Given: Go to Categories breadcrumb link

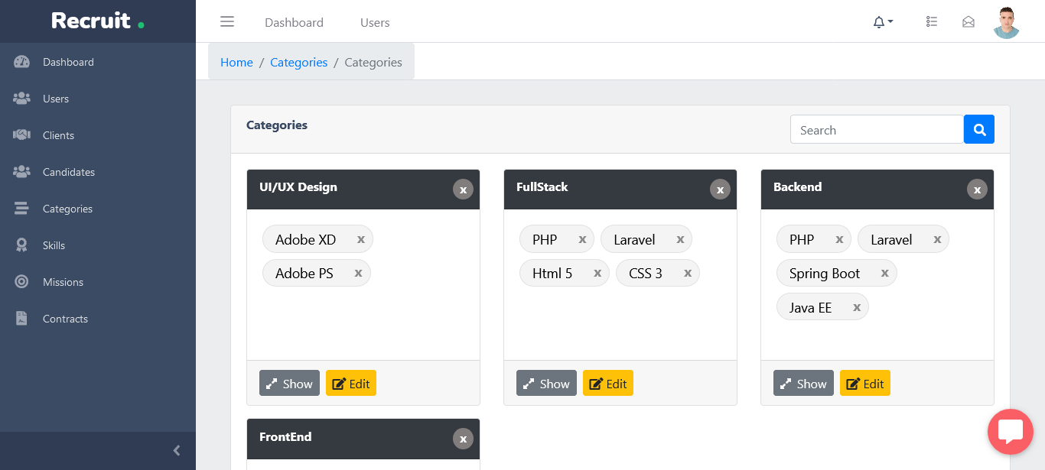Looking at the screenshot, I should point(298,63).
